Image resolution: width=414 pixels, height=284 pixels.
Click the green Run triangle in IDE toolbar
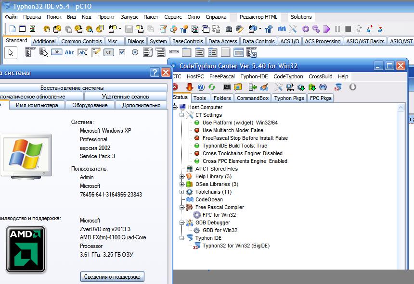(x=326, y=29)
